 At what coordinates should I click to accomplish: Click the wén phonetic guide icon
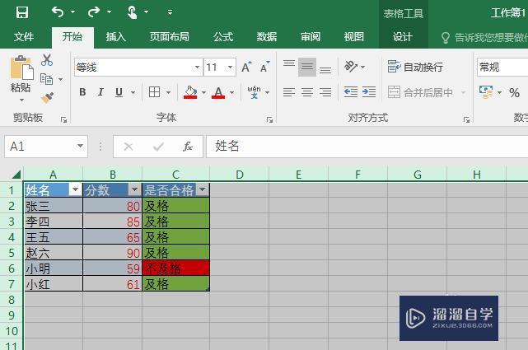pos(254,92)
